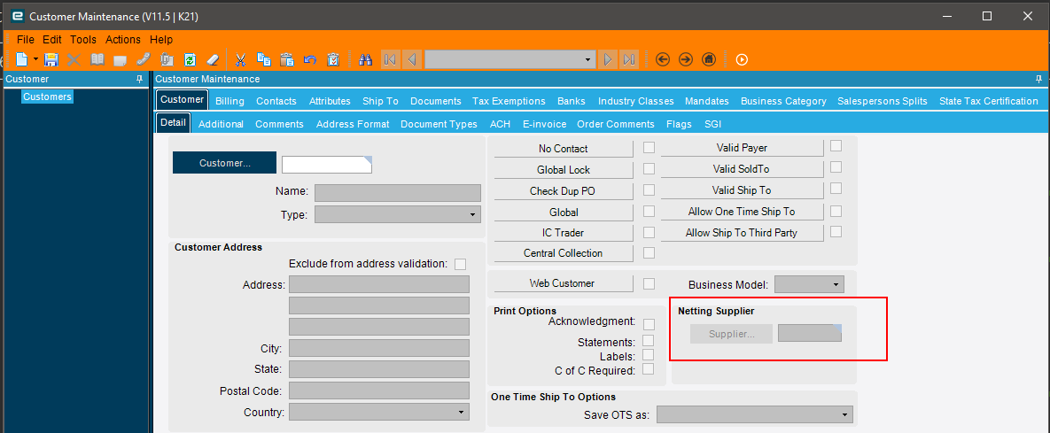The image size is (1050, 433).
Task: Open the New dropdown arrow in toolbar
Action: (35, 59)
